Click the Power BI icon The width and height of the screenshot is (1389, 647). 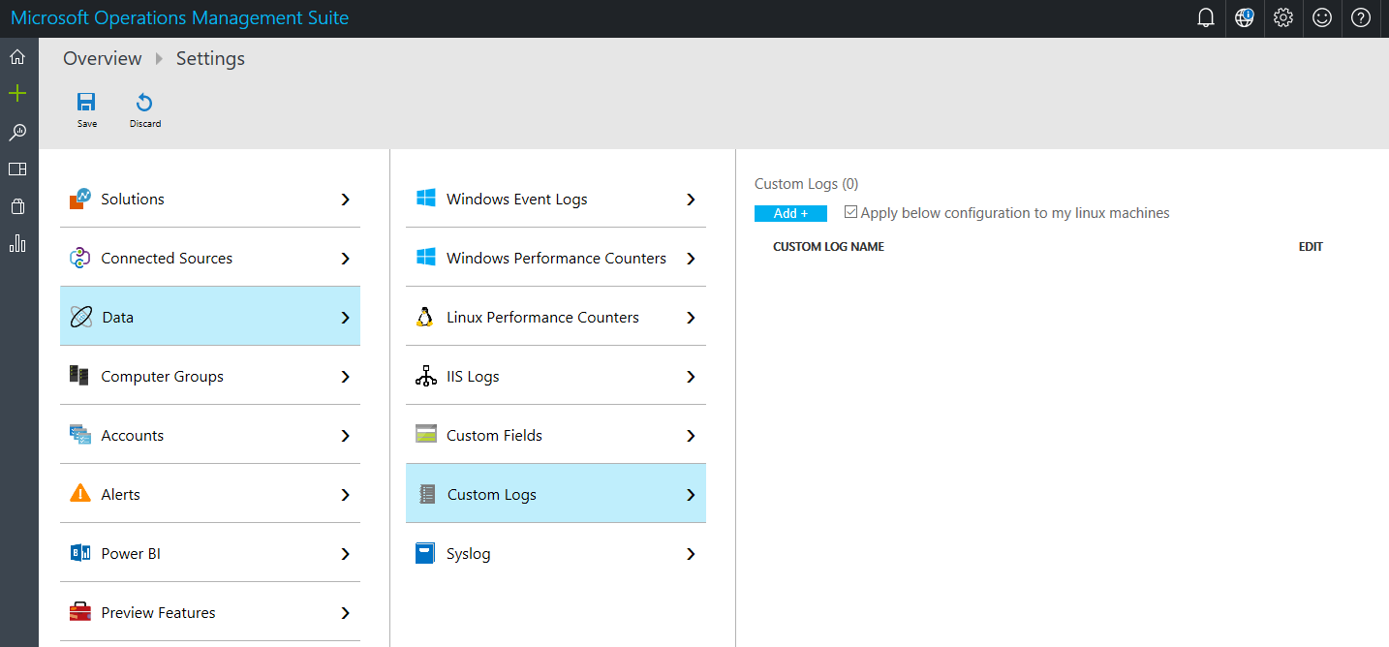click(80, 553)
